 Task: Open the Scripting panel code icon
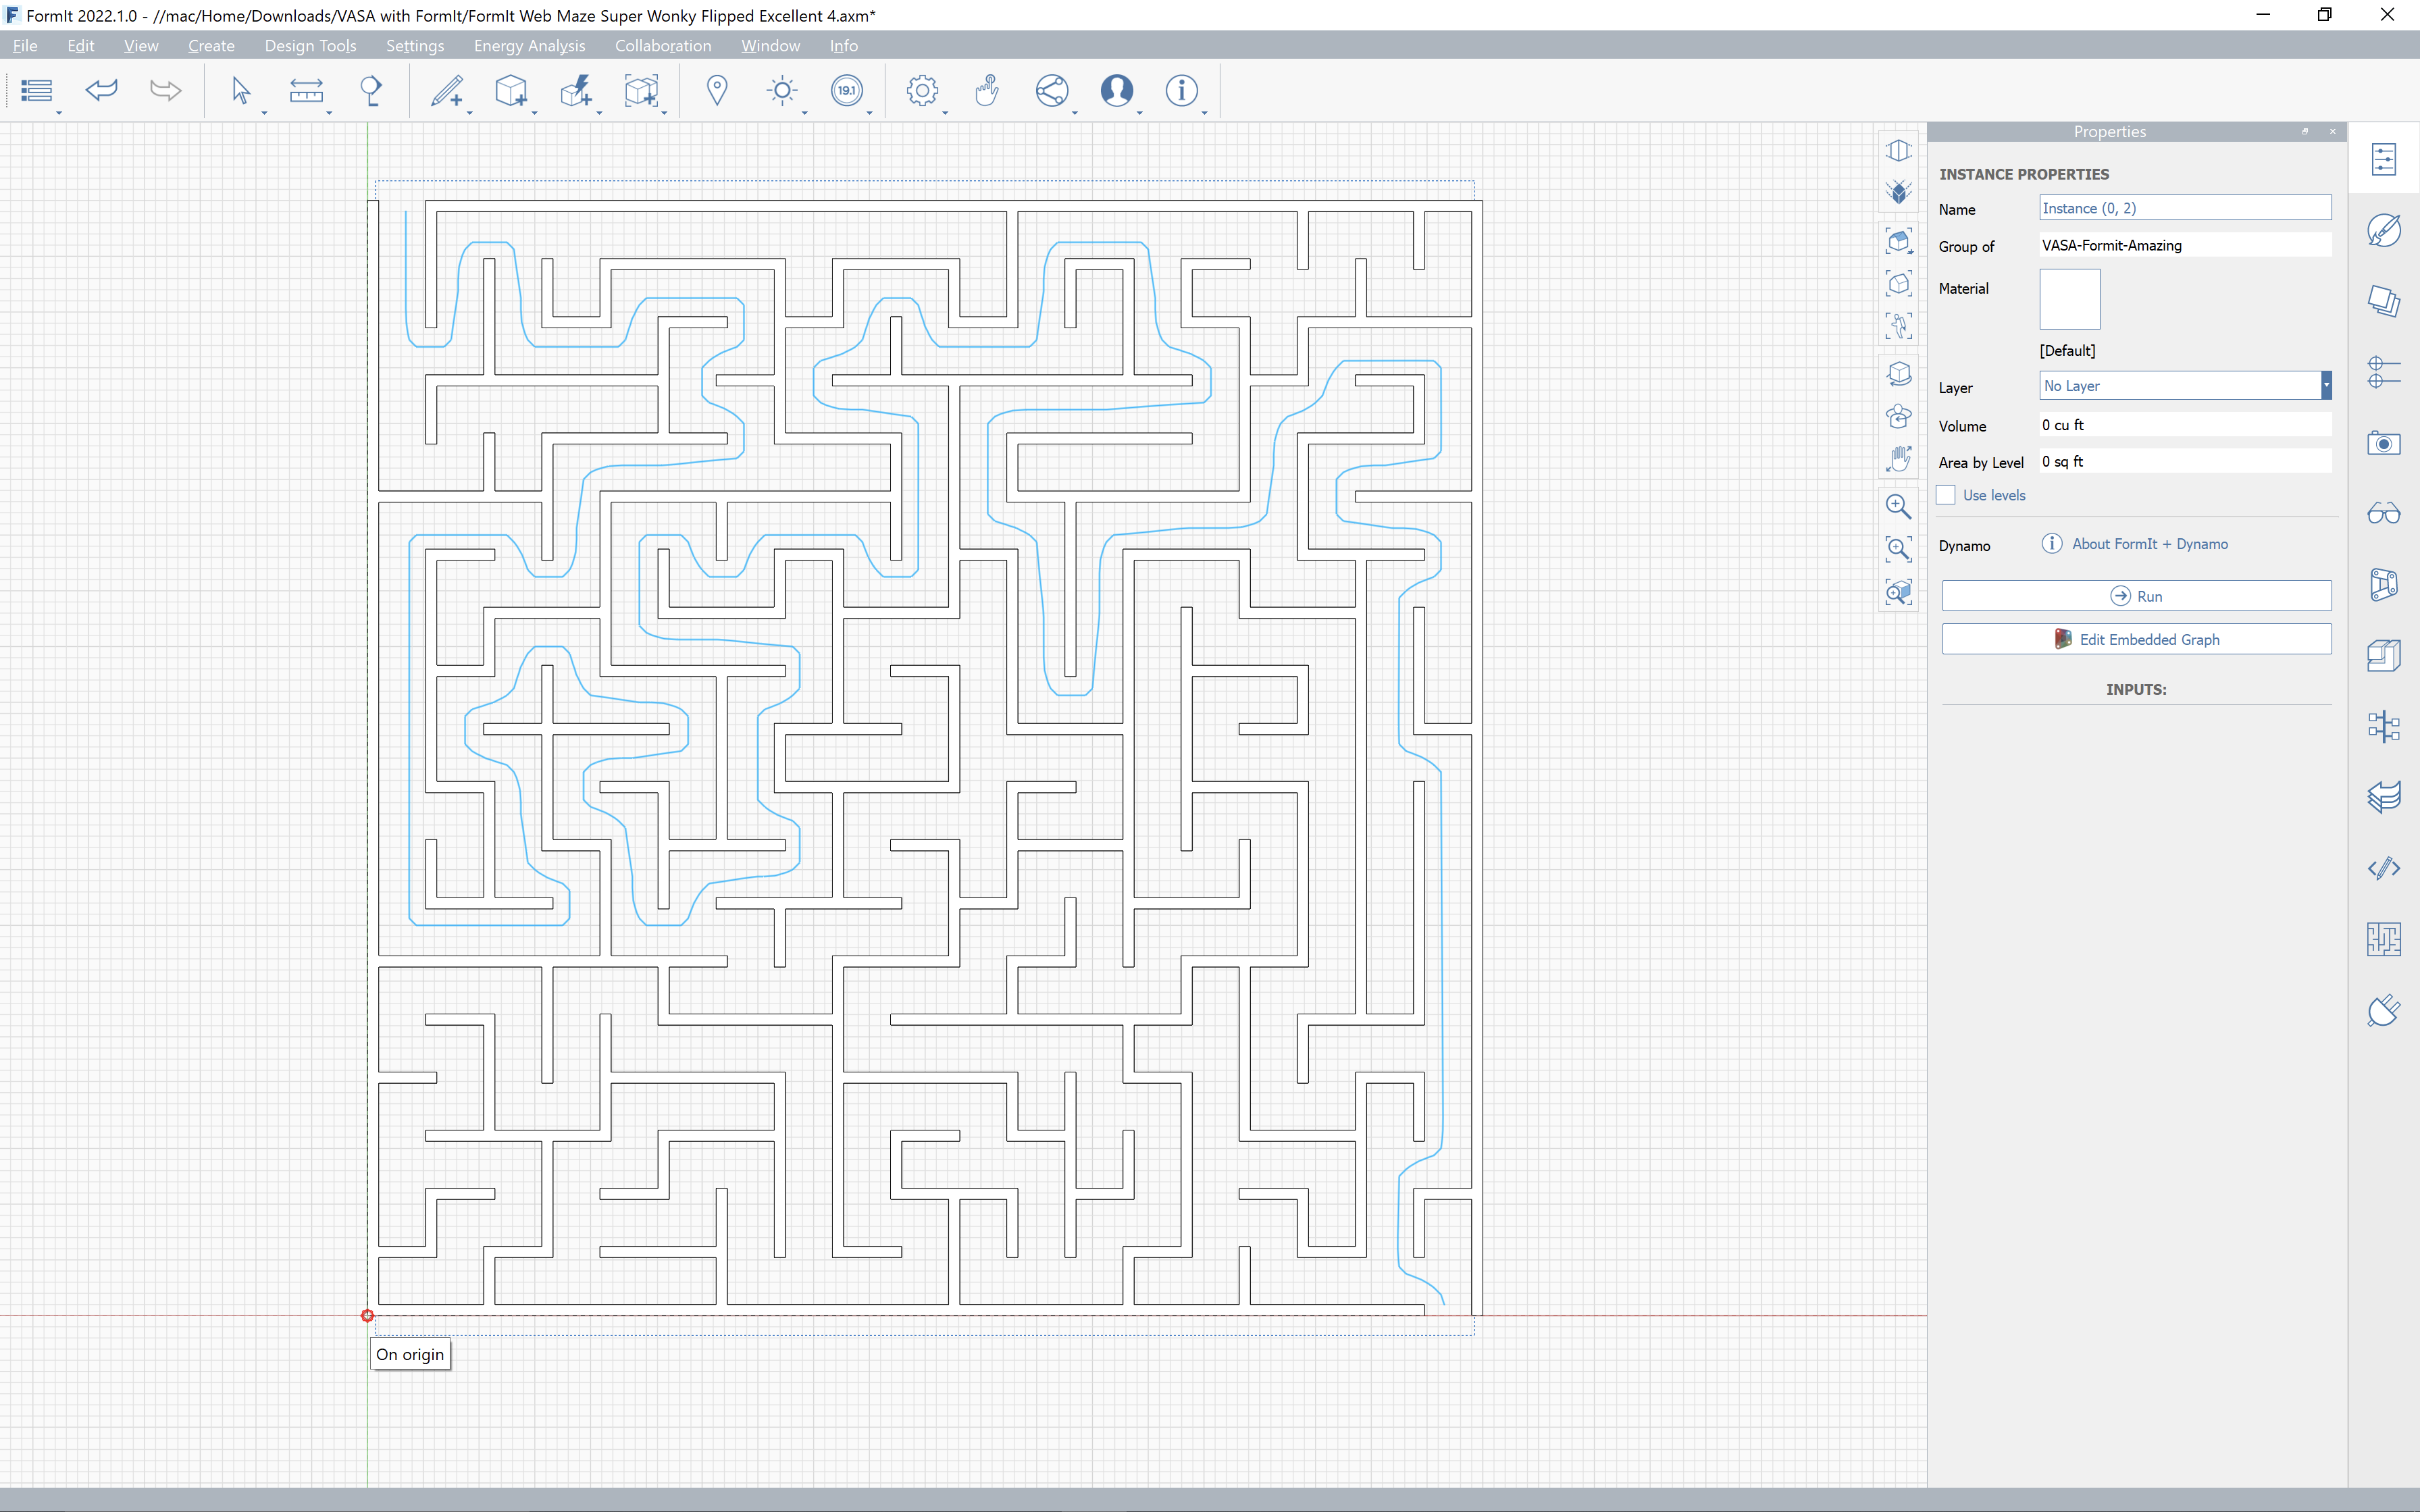pyautogui.click(x=2384, y=868)
